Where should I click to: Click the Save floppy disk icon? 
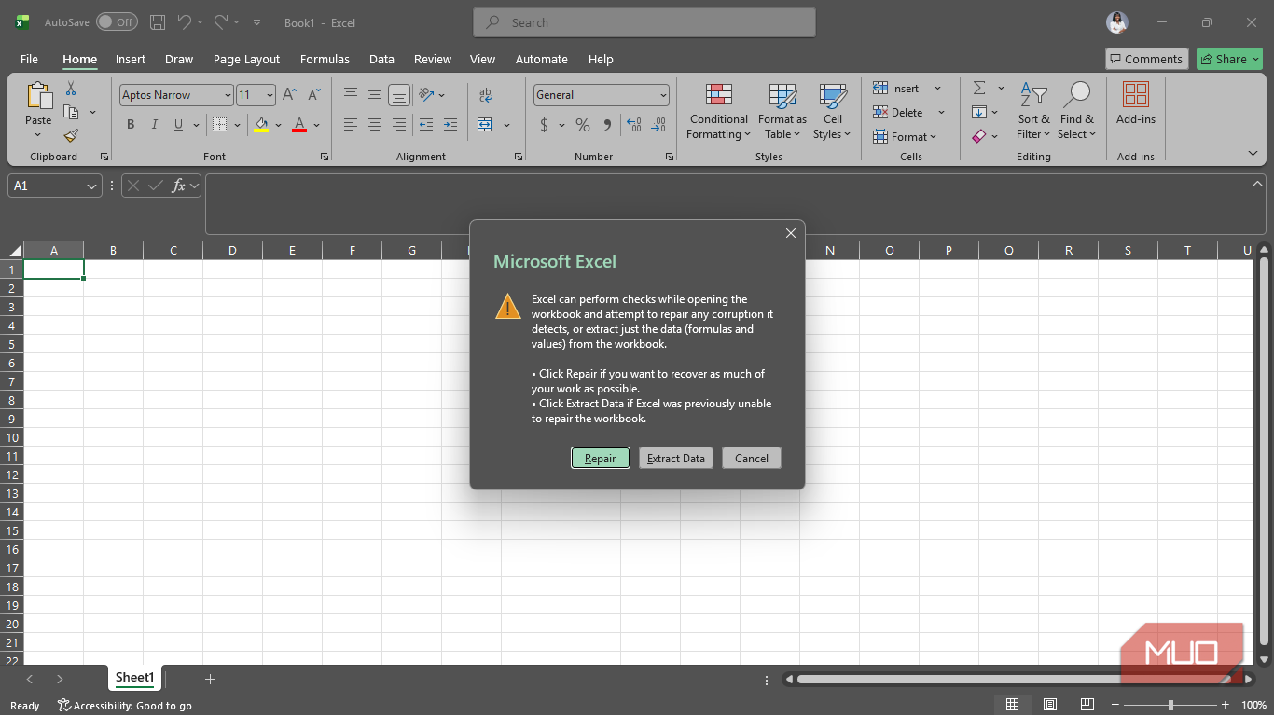tap(158, 22)
